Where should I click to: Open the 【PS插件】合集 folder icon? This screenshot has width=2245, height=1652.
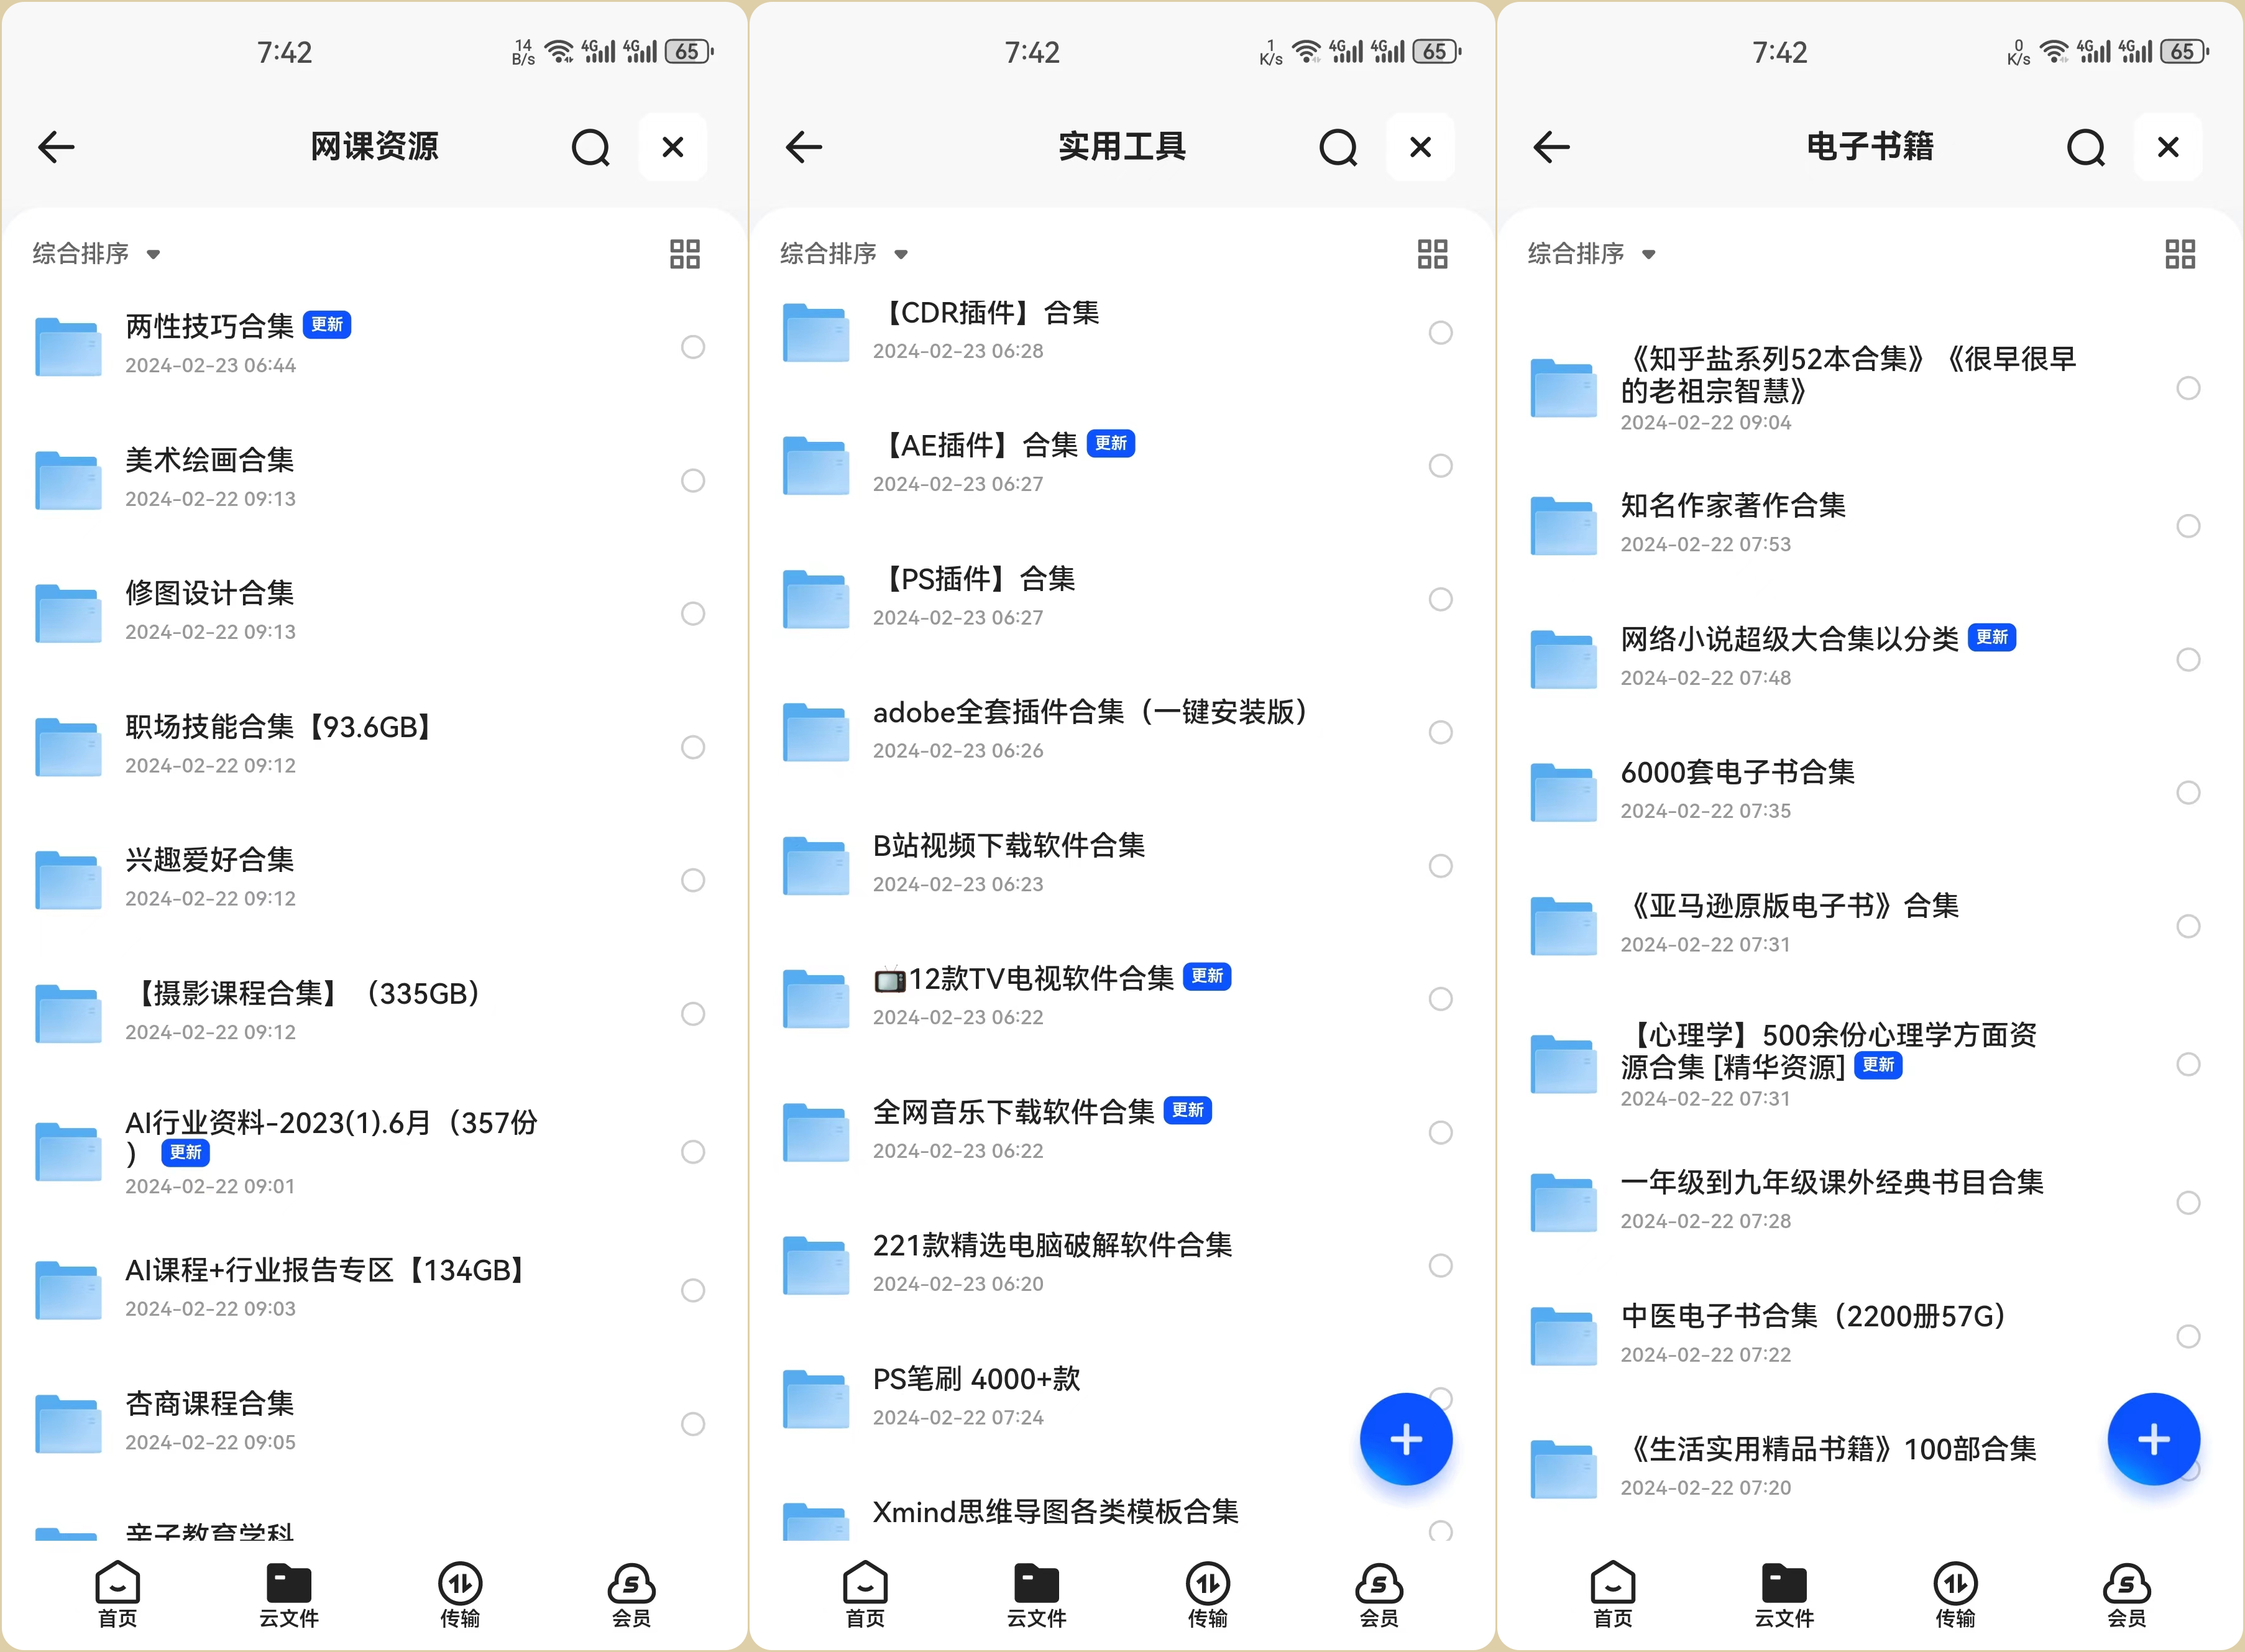(x=816, y=599)
